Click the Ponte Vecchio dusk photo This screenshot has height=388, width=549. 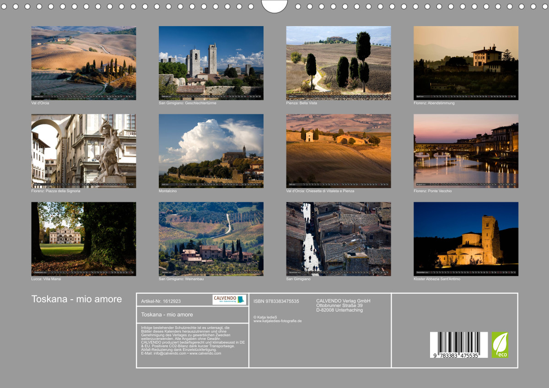(466, 151)
